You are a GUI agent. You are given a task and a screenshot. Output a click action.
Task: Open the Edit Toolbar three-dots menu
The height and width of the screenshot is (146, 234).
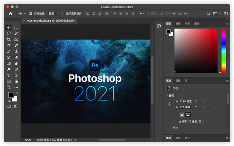pos(16,87)
